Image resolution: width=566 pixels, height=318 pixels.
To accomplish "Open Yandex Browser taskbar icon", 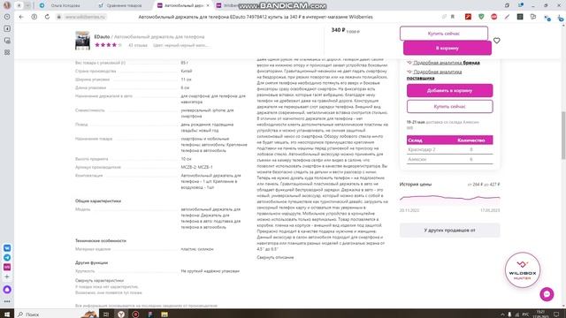I will (x=121, y=314).
